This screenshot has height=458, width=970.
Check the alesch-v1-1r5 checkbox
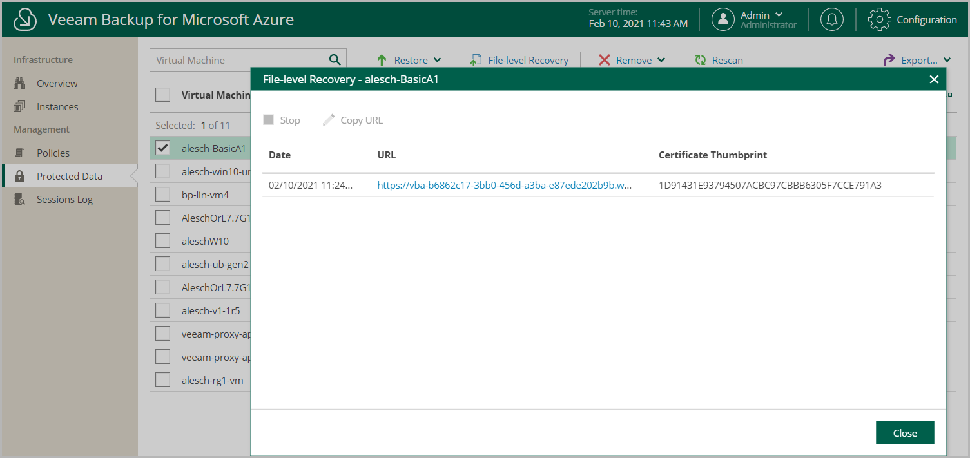coord(163,310)
